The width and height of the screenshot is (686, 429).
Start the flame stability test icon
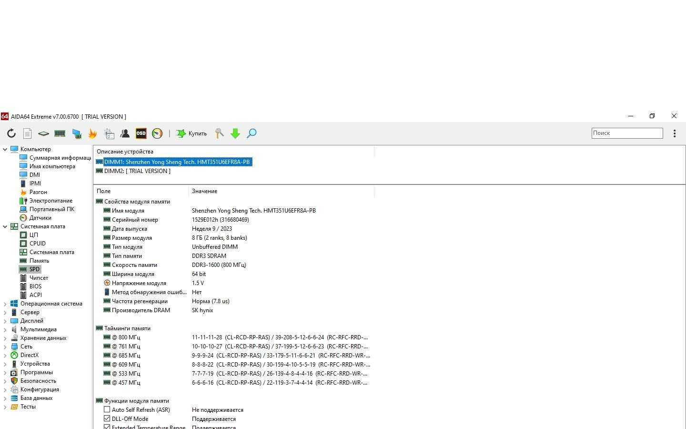(x=92, y=133)
